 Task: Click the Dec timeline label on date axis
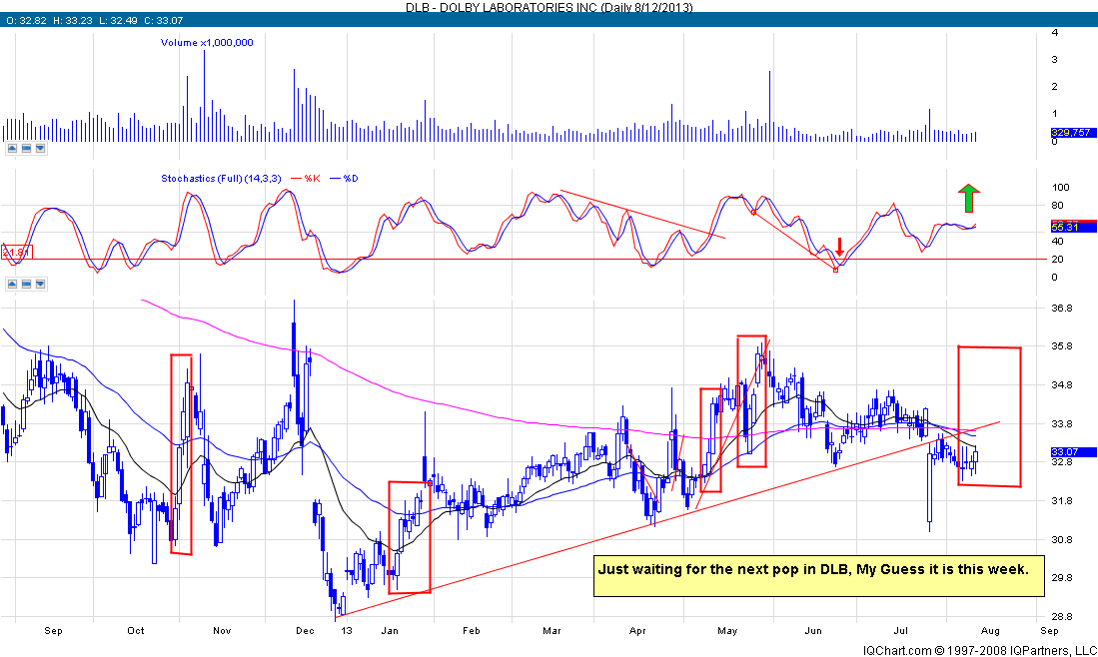304,631
